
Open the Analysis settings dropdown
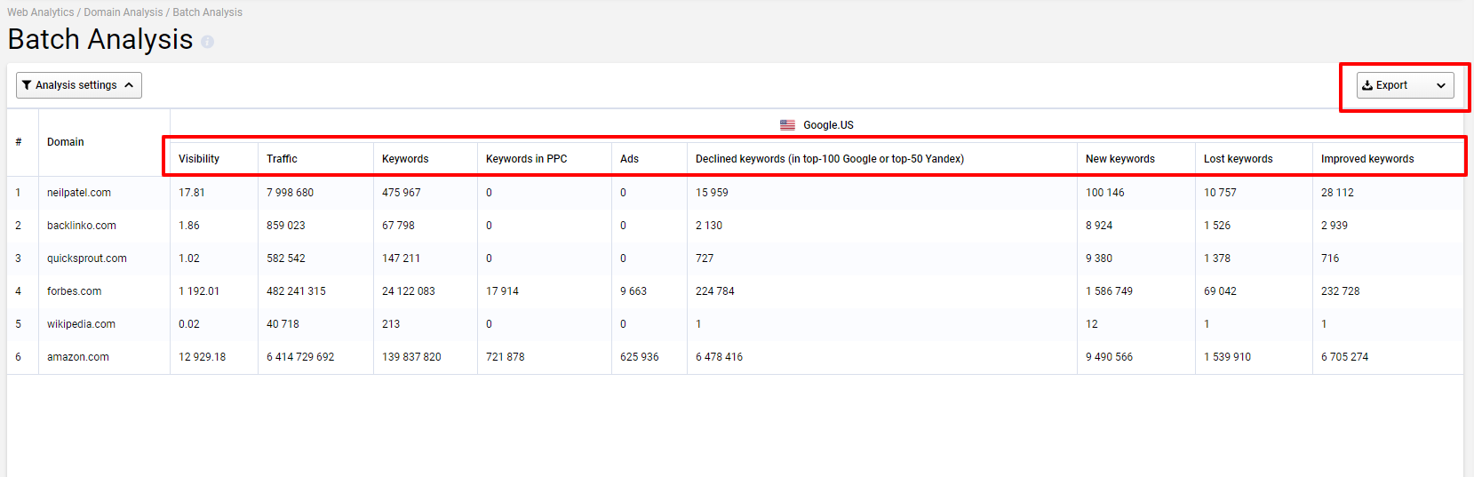(x=79, y=85)
